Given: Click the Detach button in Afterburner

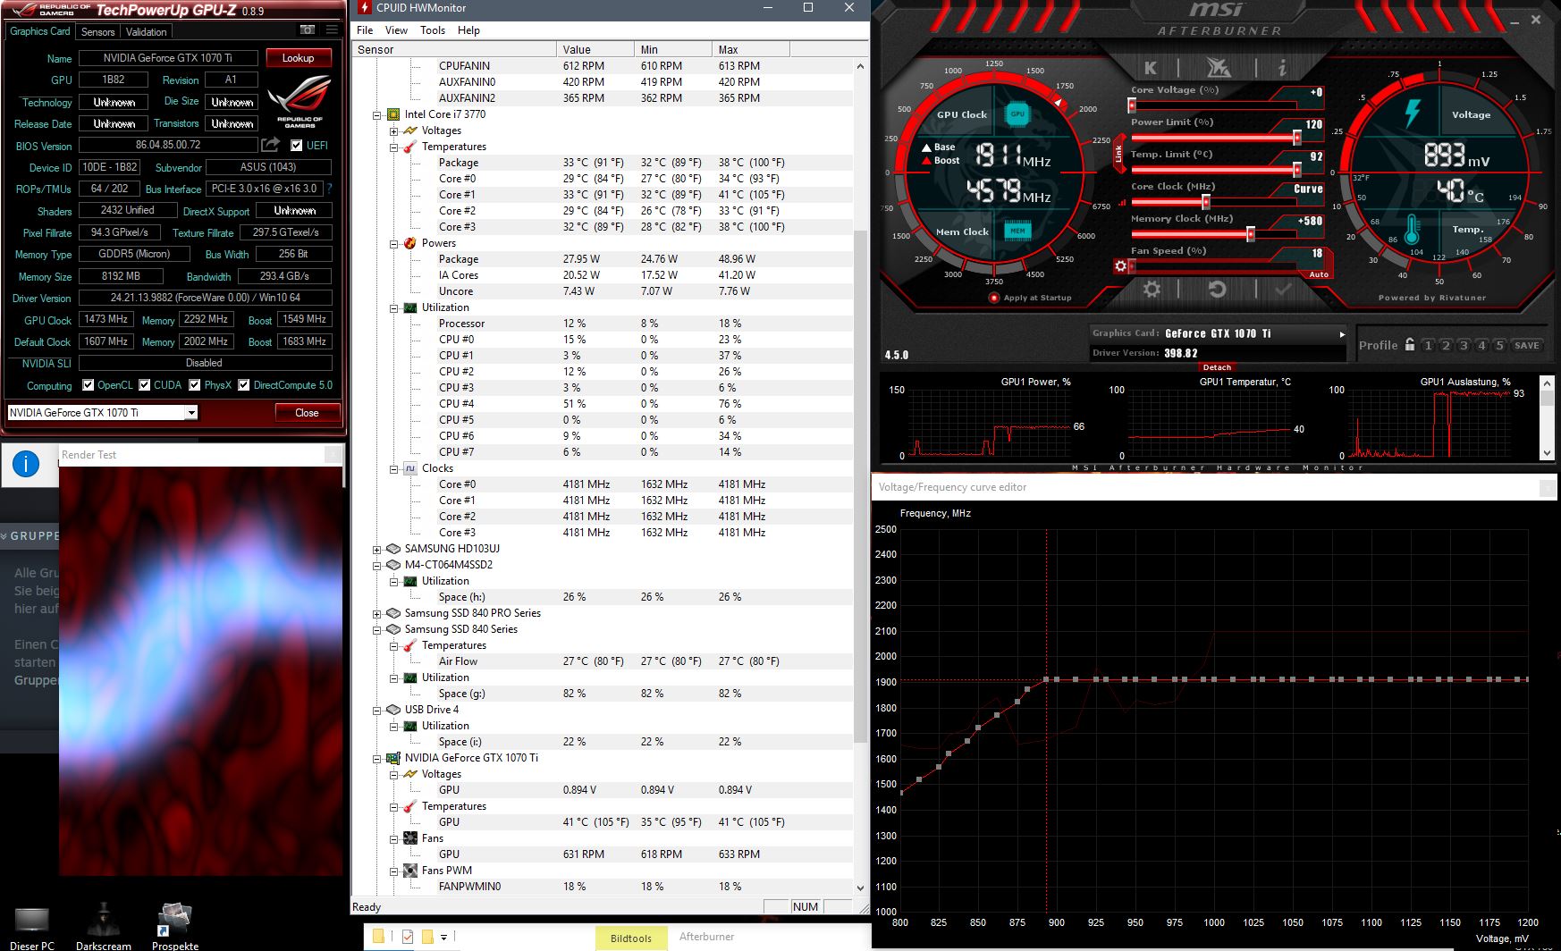Looking at the screenshot, I should tap(1217, 366).
